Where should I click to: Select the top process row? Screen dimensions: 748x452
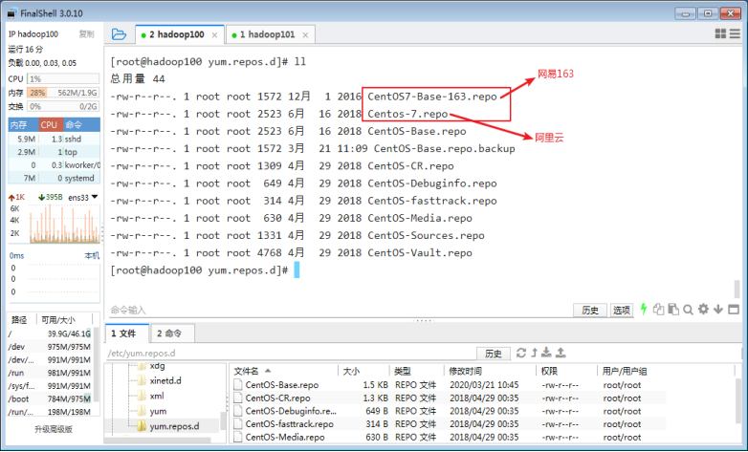coord(54,152)
